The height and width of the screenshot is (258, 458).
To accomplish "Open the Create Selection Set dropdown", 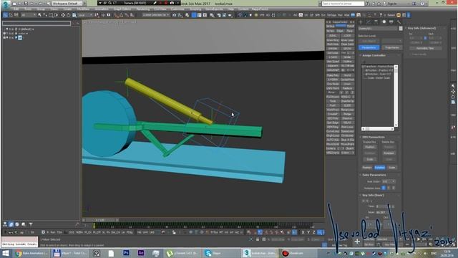I will [156, 15].
